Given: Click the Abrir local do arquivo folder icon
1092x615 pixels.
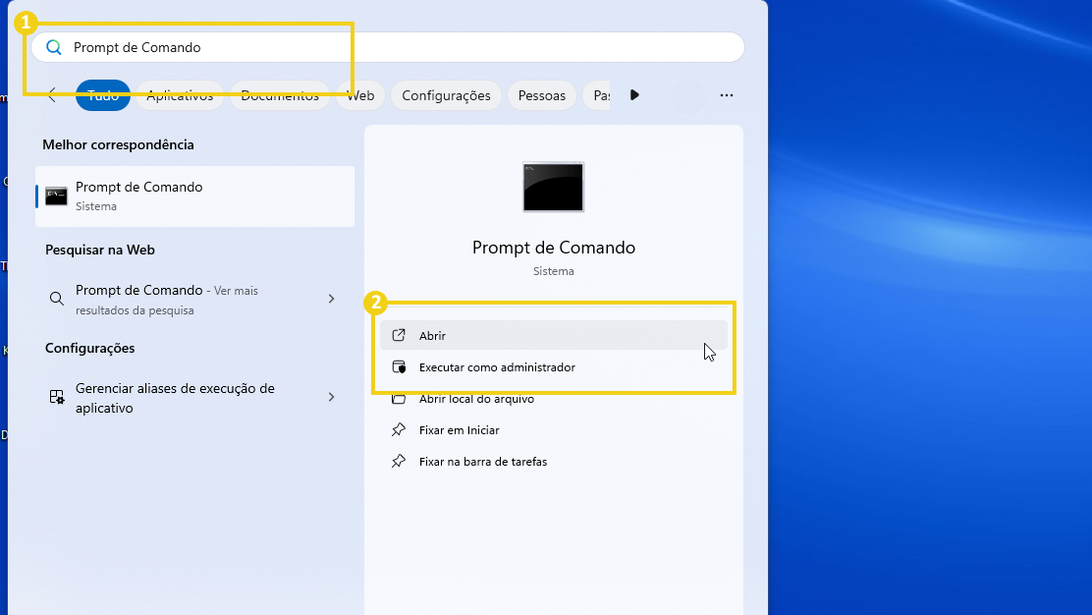Looking at the screenshot, I should pos(399,399).
